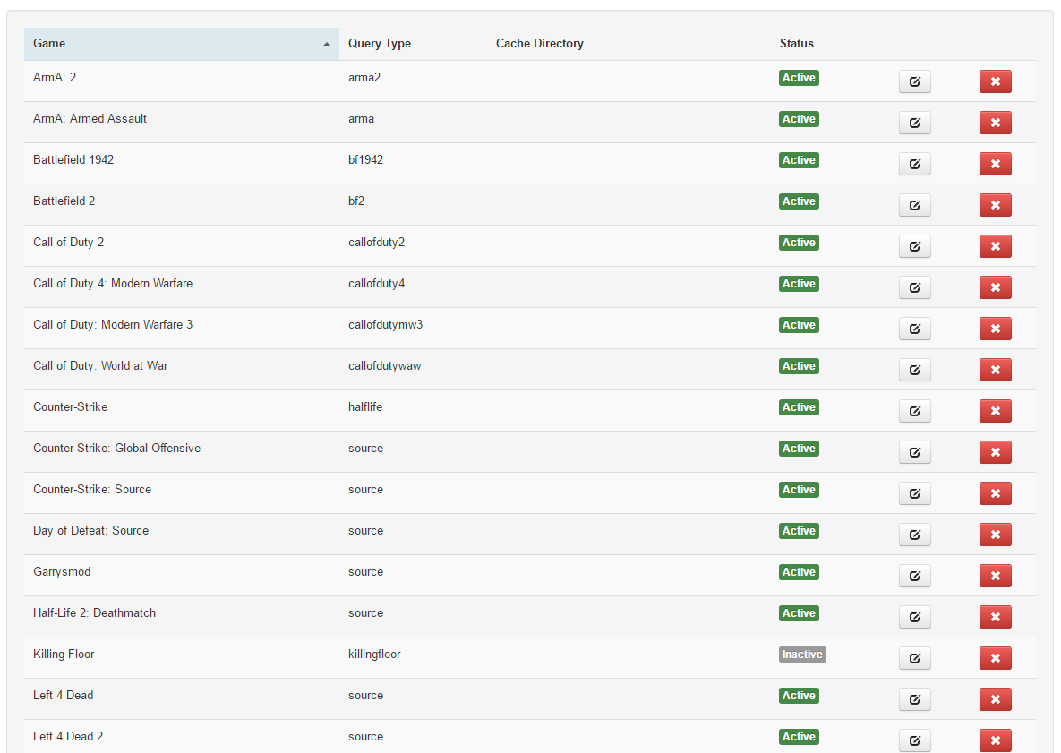Edit the Call of Duty 2 entry
The width and height of the screenshot is (1061, 753).
tap(915, 247)
